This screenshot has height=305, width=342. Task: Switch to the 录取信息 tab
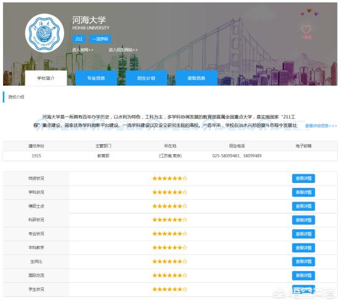pos(196,78)
